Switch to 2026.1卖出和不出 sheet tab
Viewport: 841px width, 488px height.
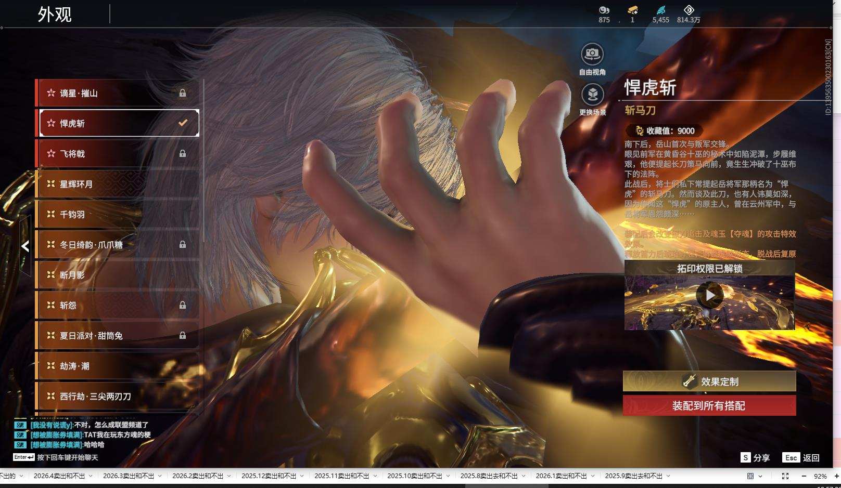click(x=561, y=476)
